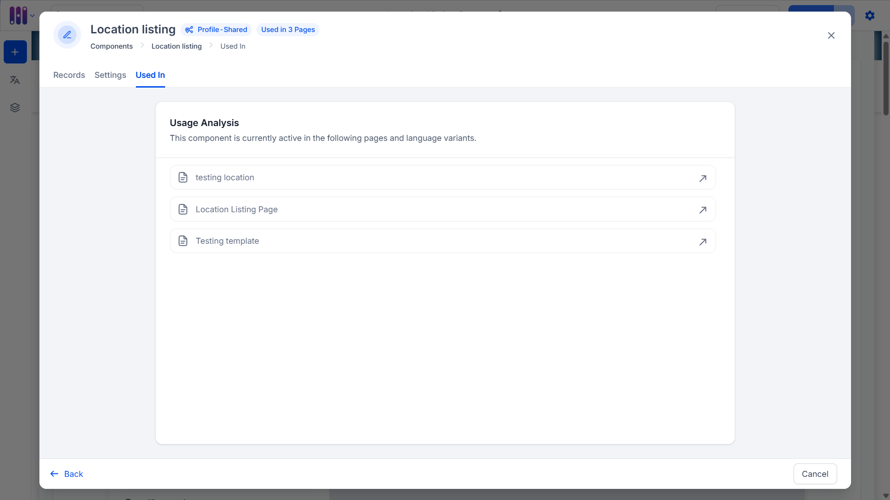Open the translation icon in the left sidebar

tap(15, 80)
